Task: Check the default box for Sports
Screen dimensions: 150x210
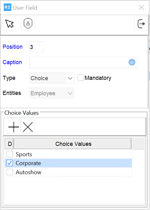Action: [9, 154]
